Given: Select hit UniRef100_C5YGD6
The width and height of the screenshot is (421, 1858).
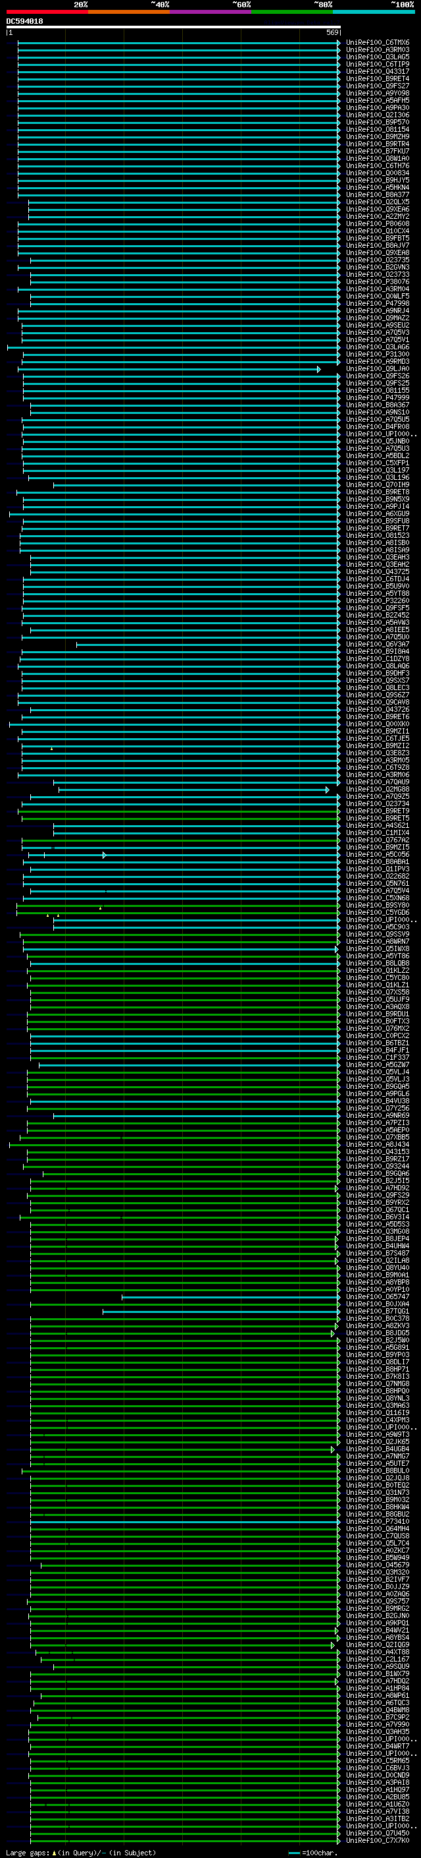Looking at the screenshot, I should tap(378, 913).
